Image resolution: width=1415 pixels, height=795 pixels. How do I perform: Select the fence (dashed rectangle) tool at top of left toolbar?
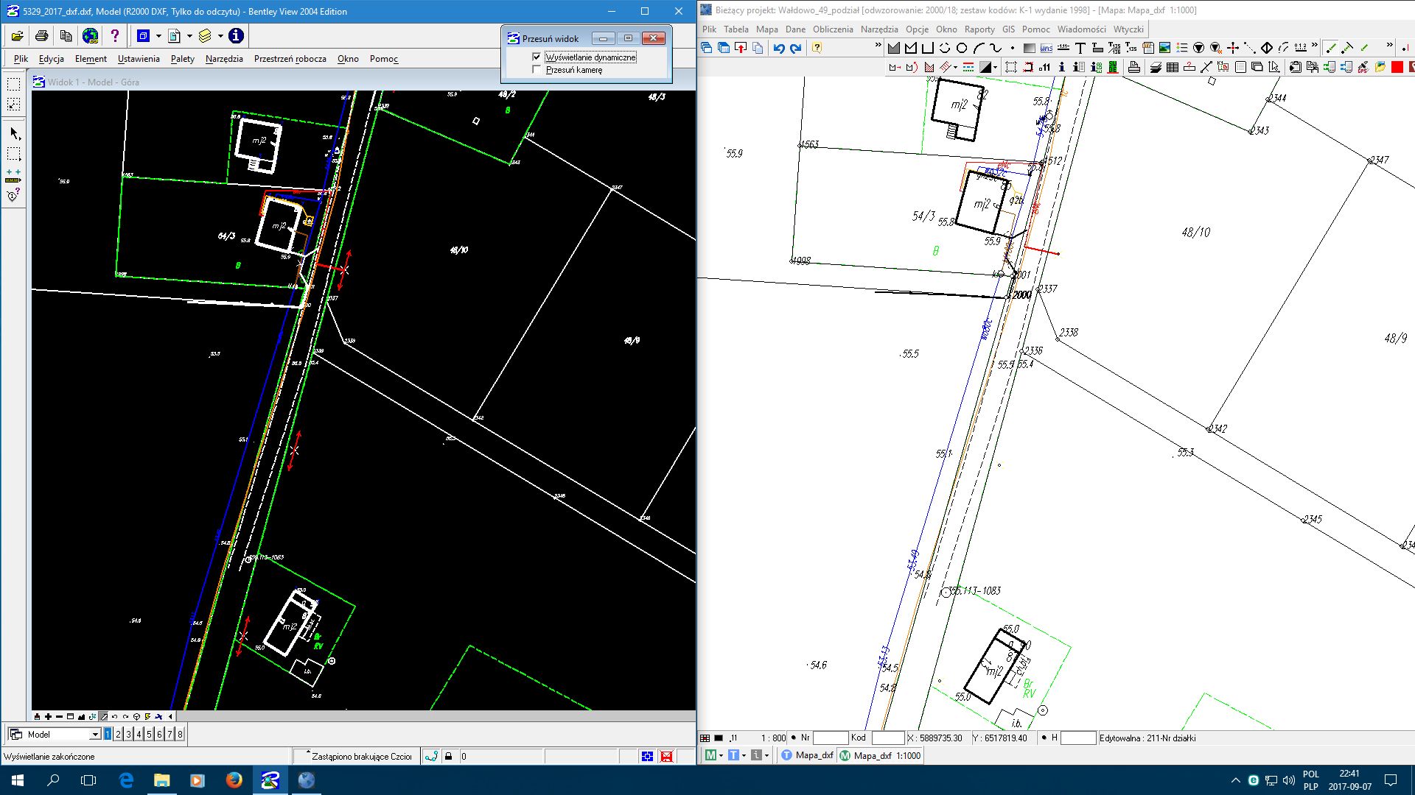point(13,85)
